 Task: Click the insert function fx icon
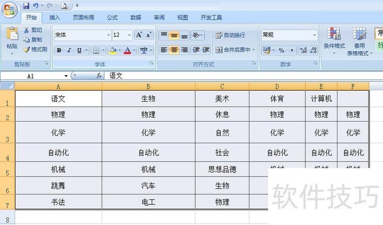coord(99,76)
